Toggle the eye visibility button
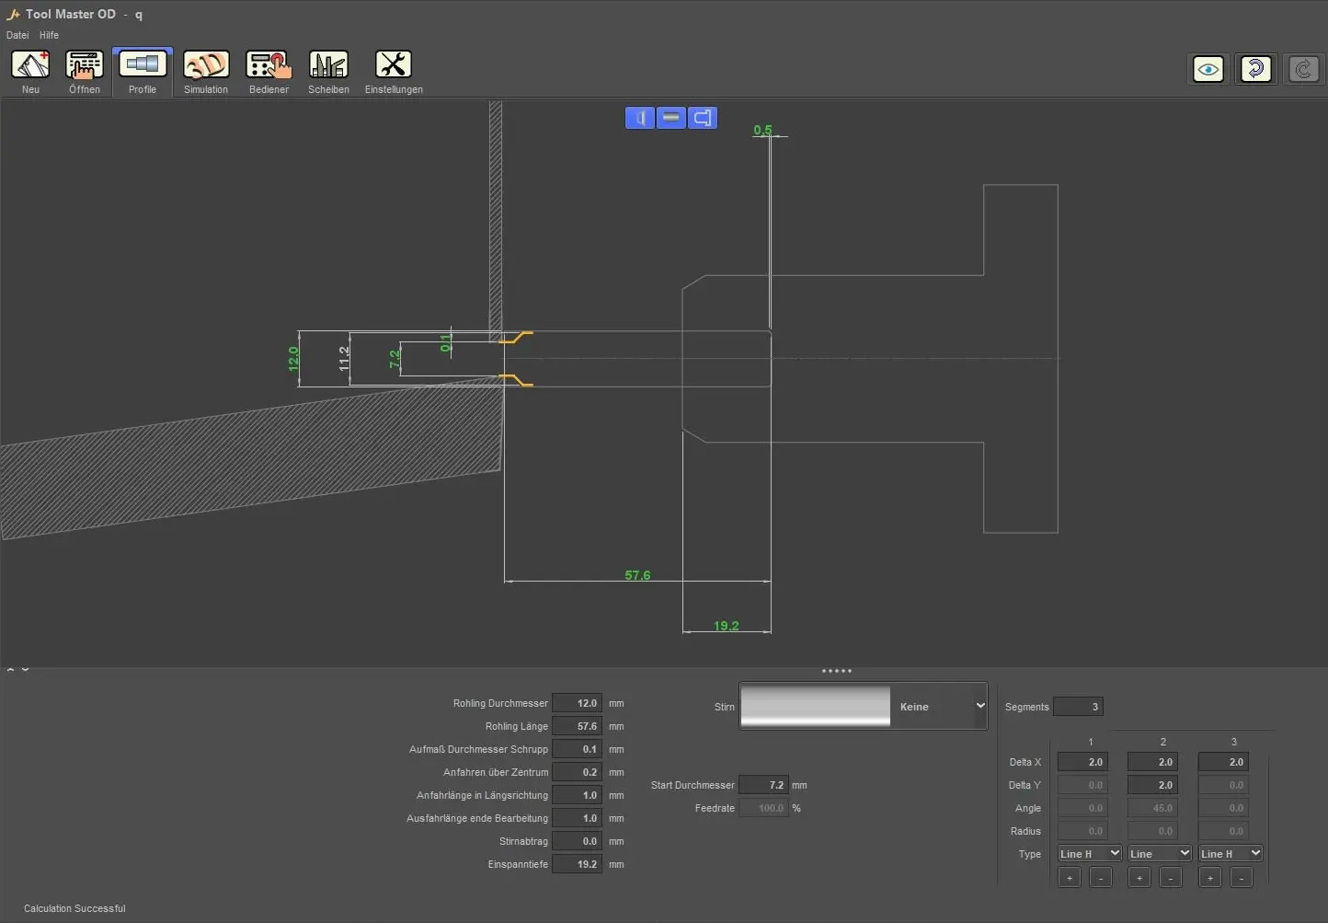 point(1208,69)
